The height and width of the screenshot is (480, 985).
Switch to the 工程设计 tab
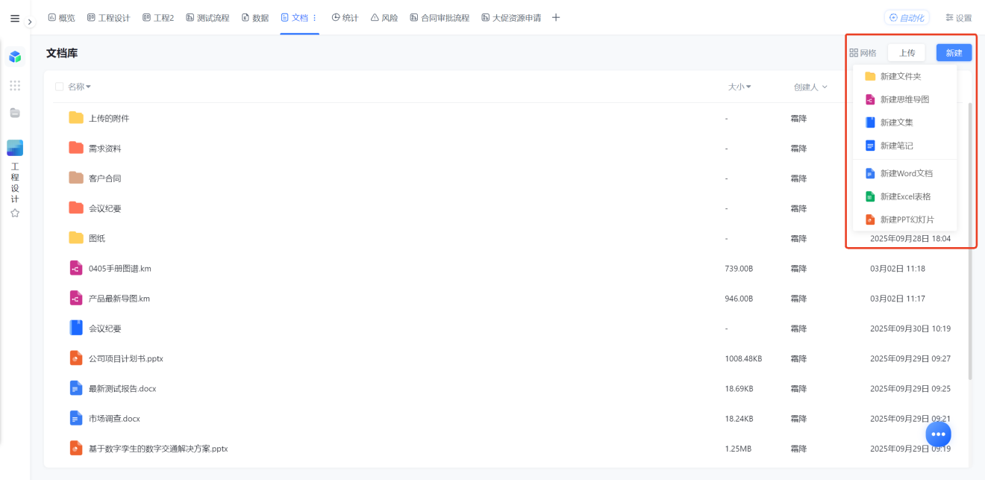(x=108, y=18)
